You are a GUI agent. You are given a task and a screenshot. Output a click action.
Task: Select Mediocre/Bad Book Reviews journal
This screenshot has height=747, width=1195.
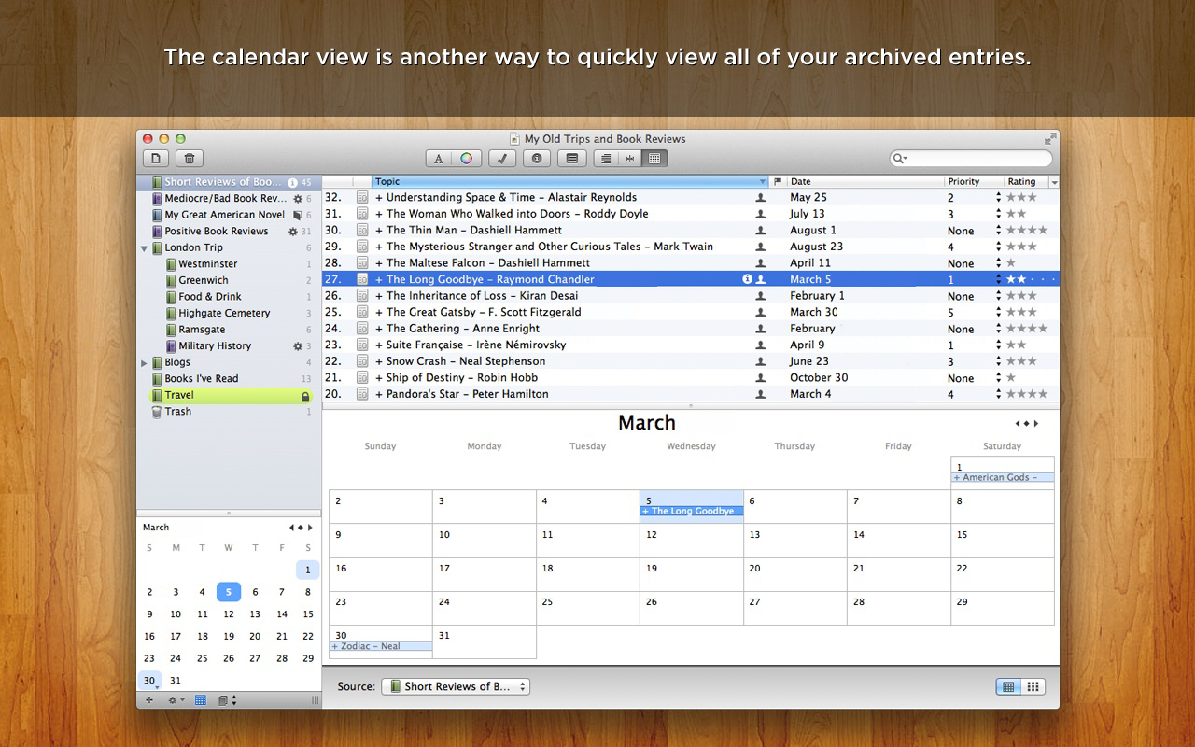click(x=229, y=198)
